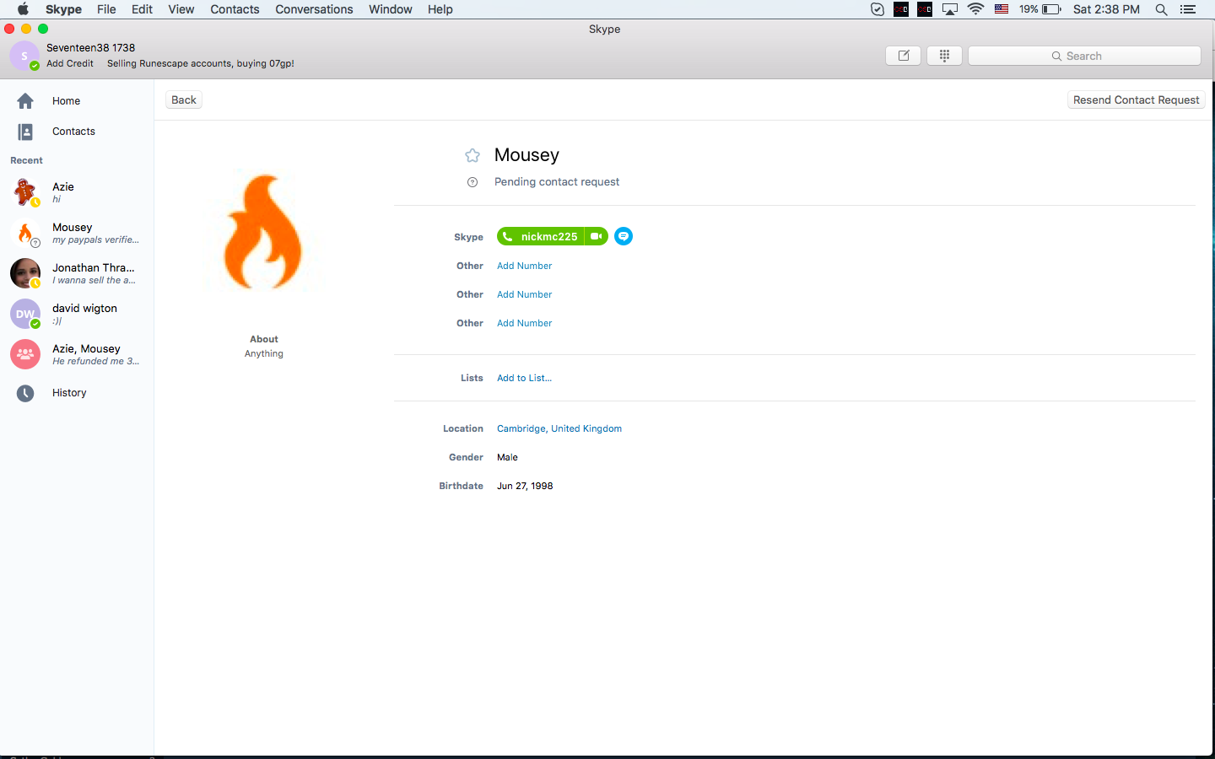This screenshot has height=759, width=1215.
Task: Open the Contacts address book icon
Action: point(25,132)
